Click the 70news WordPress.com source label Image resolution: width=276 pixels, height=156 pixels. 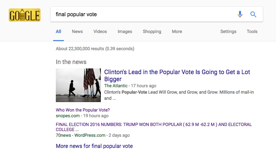pos(80,135)
